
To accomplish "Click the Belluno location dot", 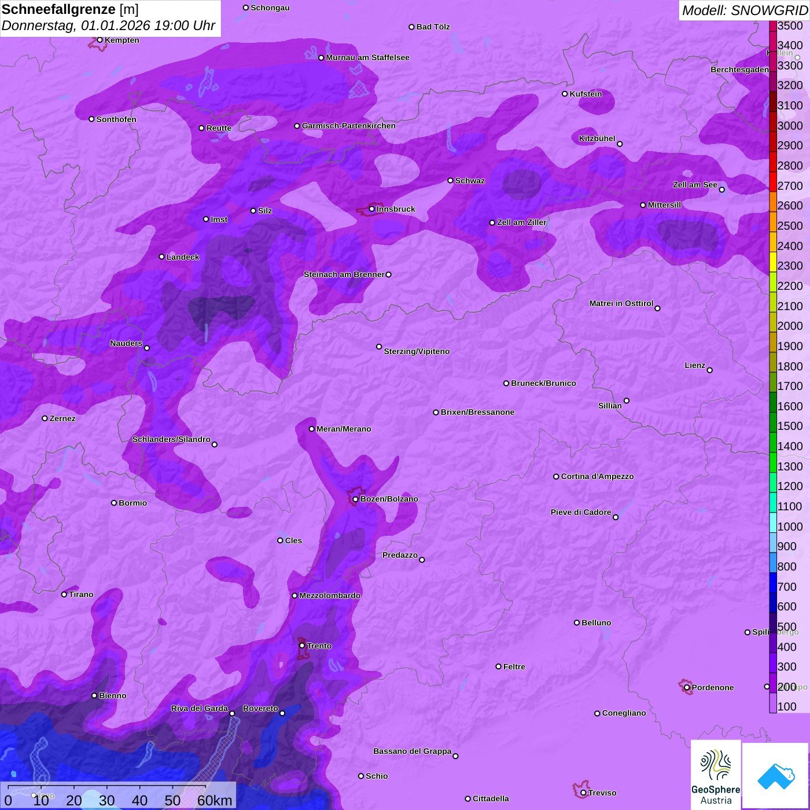I will click(577, 623).
